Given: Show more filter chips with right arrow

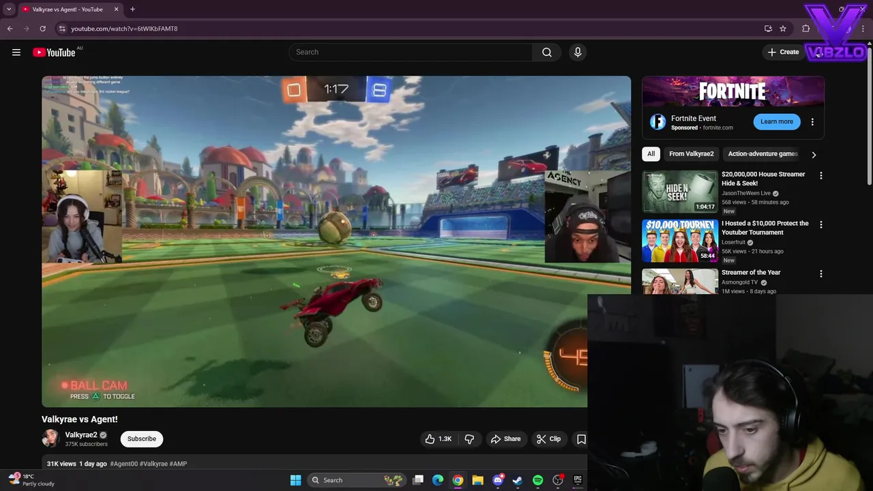Looking at the screenshot, I should click(814, 155).
